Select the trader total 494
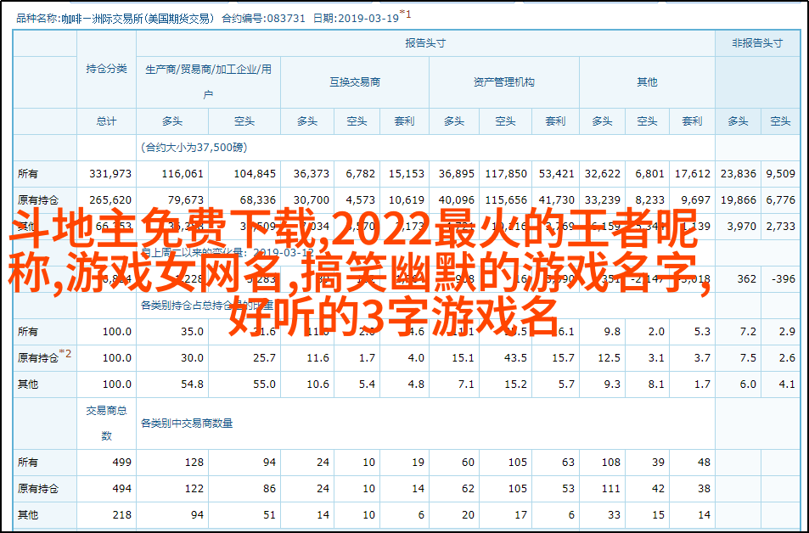The width and height of the screenshot is (809, 533). [x=121, y=489]
